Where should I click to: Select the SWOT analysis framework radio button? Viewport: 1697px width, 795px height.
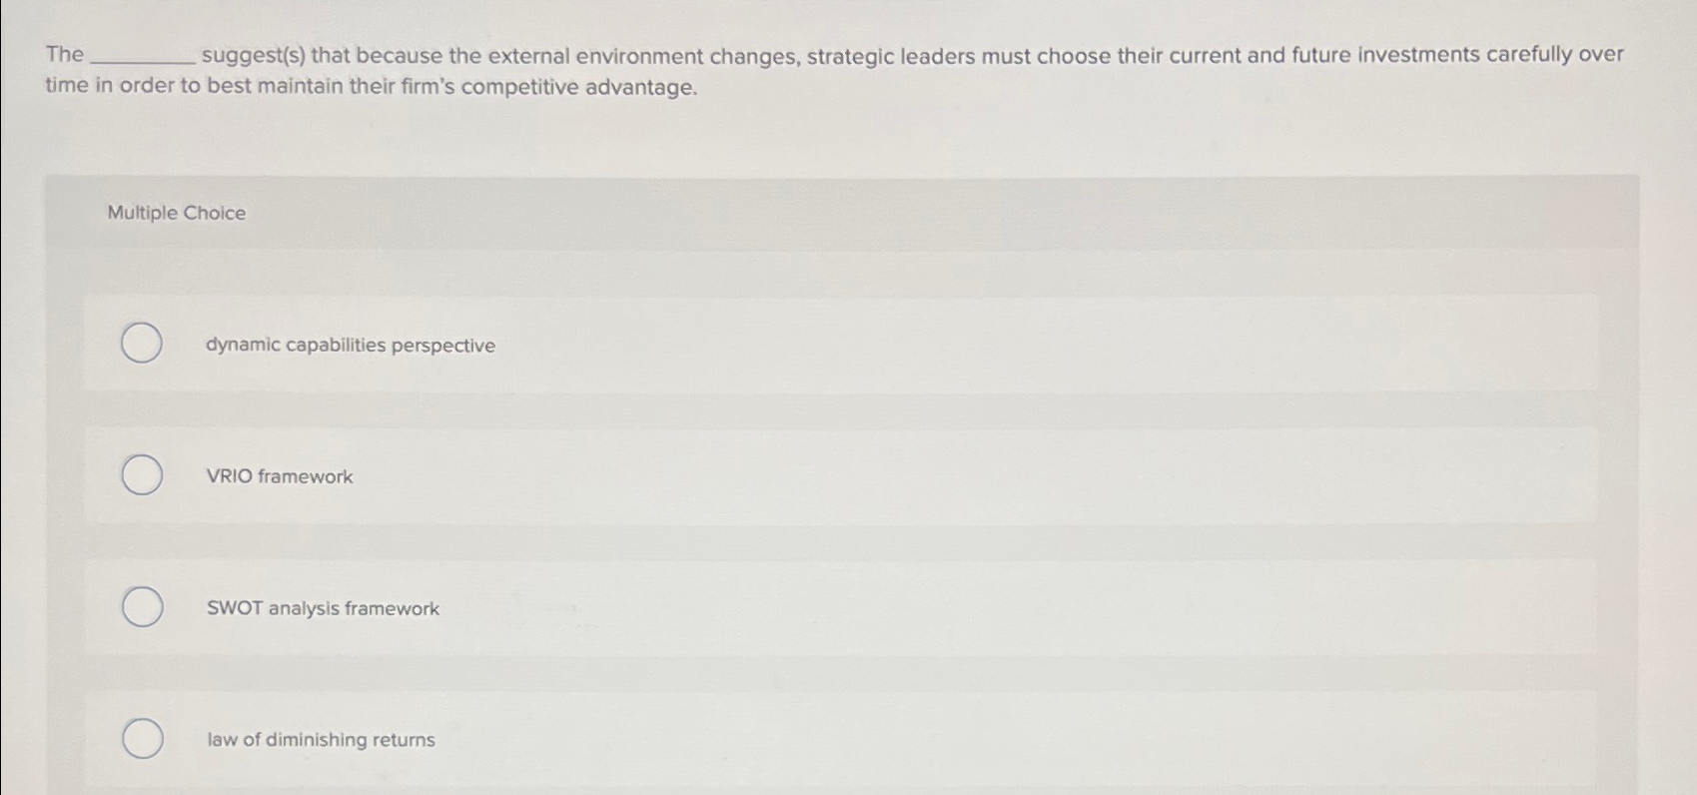(141, 605)
